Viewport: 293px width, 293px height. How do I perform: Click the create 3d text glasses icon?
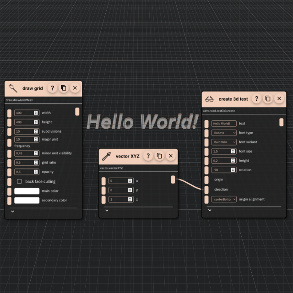[x=209, y=99]
